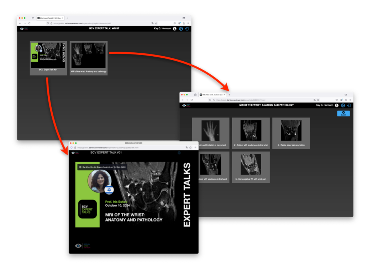This screenshot has height=273, width=372.
Task: Open the browser hamburger menu in Expert Talk: Wrist window
Action: [189, 23]
